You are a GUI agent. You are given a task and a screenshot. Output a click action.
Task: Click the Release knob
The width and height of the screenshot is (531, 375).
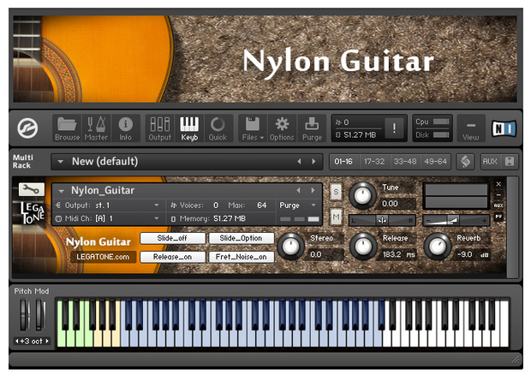coord(363,246)
